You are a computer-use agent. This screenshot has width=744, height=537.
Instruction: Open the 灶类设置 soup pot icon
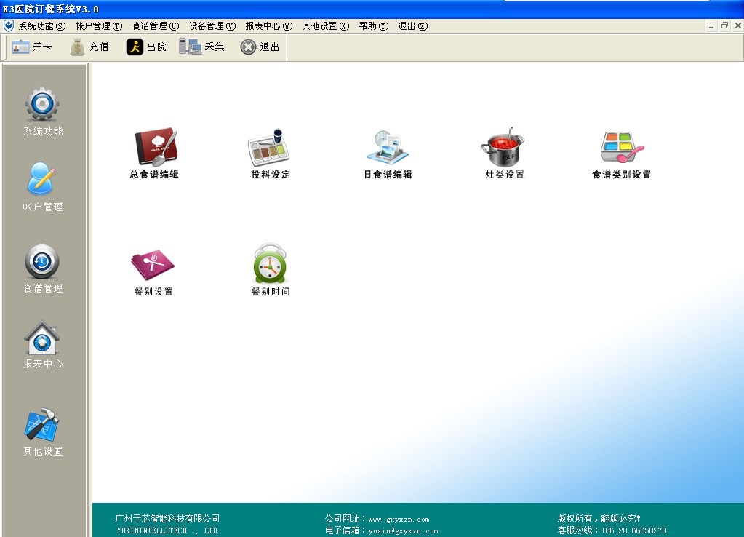[x=503, y=148]
